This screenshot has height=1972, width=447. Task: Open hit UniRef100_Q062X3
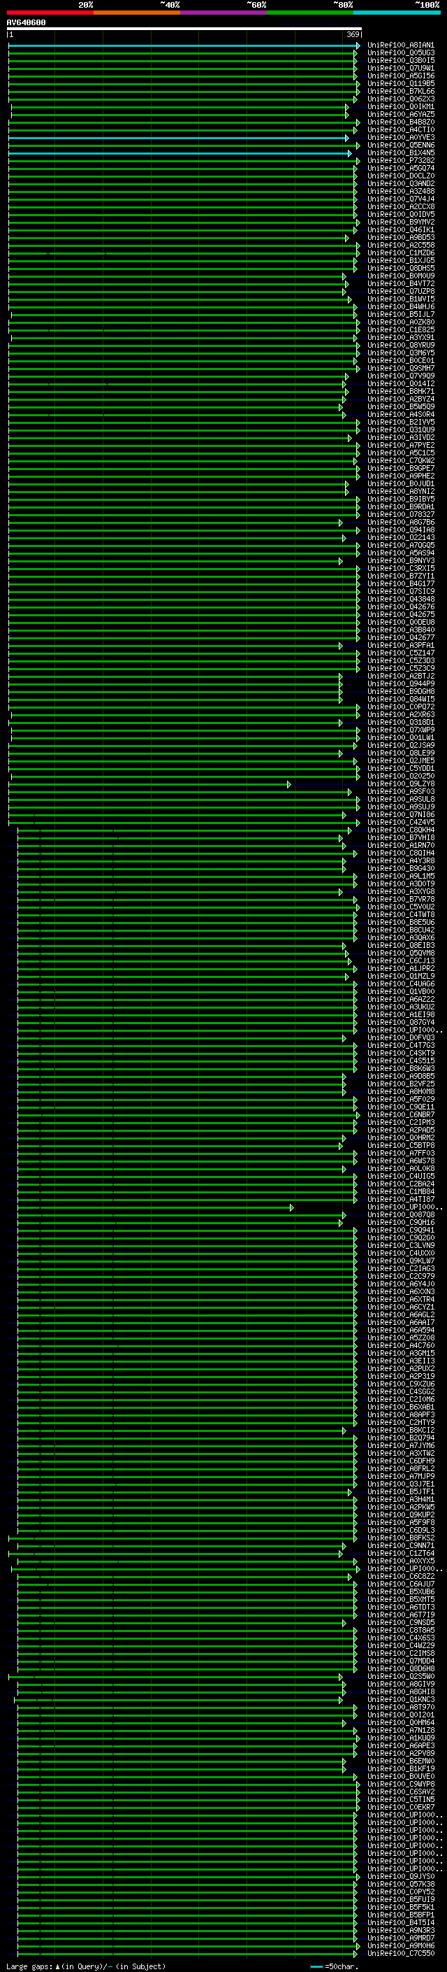[400, 99]
